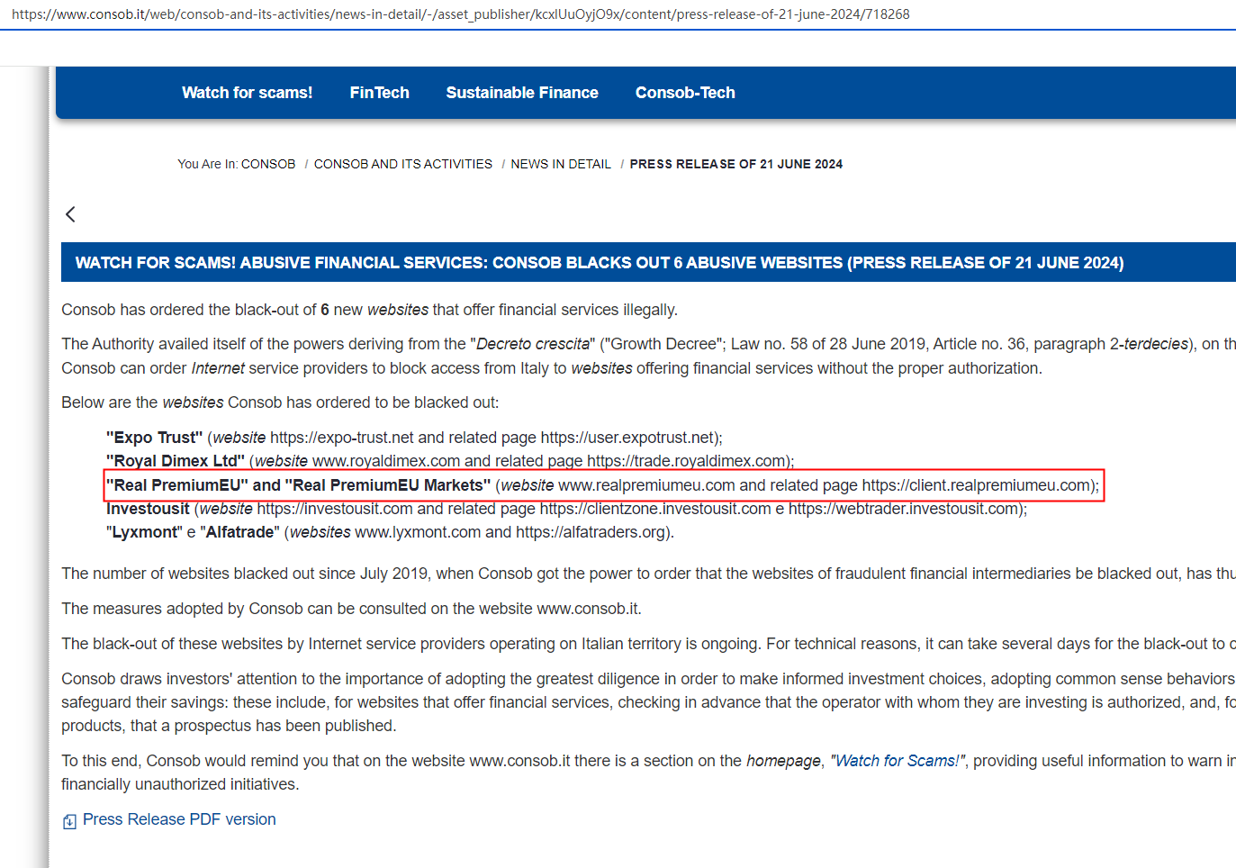Open NEWS IN DETAIL breadcrumb
1236x868 pixels.
coord(561,164)
